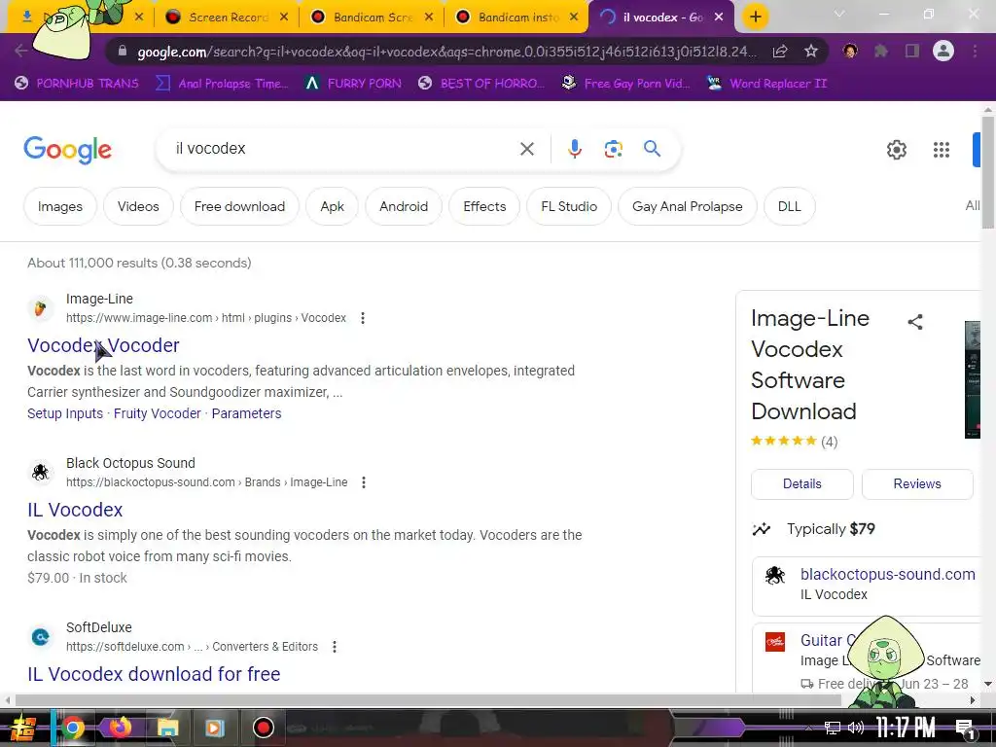Image resolution: width=996 pixels, height=747 pixels.
Task: Open more options for SoftDeluxe result
Action: 335,647
